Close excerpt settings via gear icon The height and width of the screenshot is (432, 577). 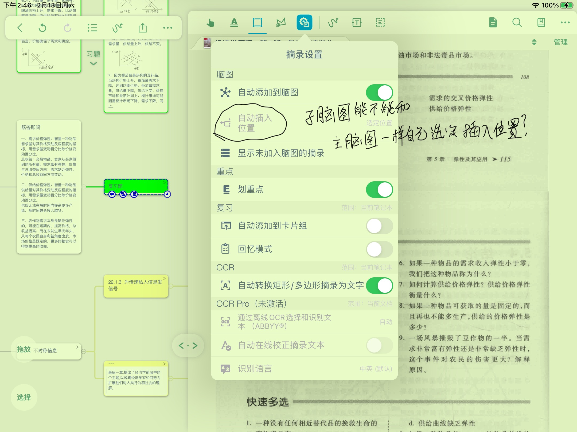point(304,22)
